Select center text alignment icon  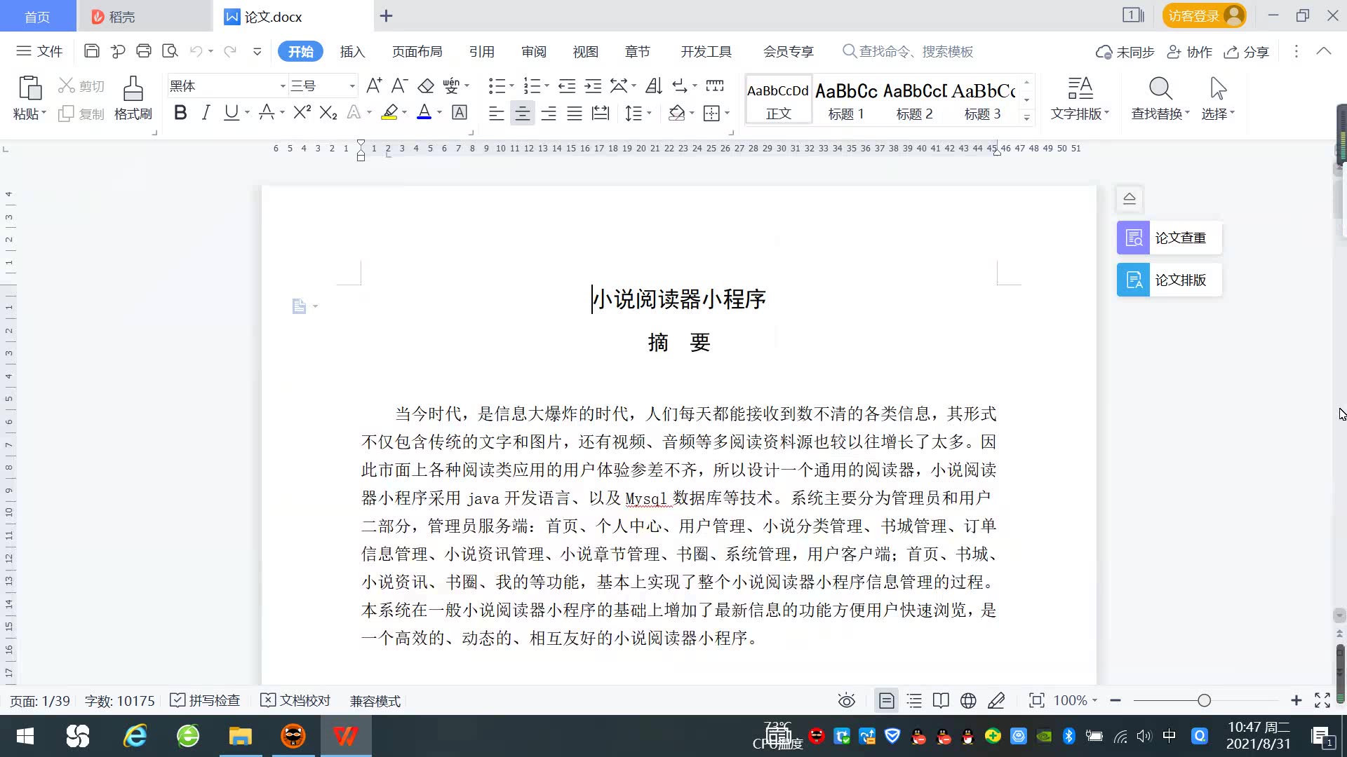point(522,113)
